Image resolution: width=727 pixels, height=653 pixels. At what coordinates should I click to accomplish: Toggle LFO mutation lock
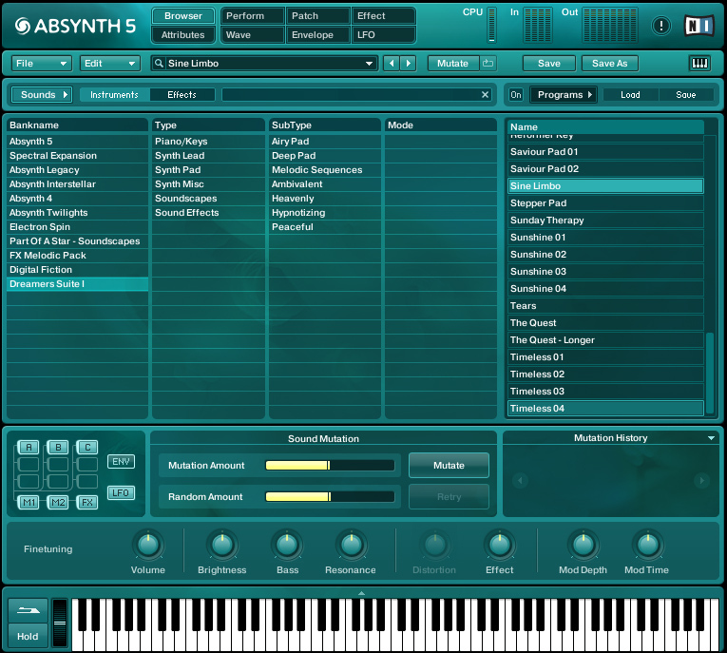pos(121,492)
